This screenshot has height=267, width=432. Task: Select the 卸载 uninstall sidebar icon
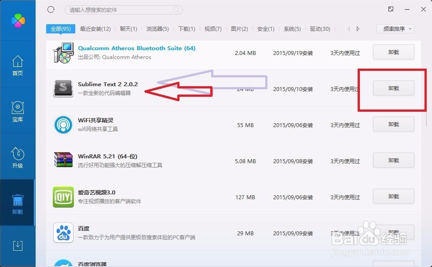tap(18, 203)
